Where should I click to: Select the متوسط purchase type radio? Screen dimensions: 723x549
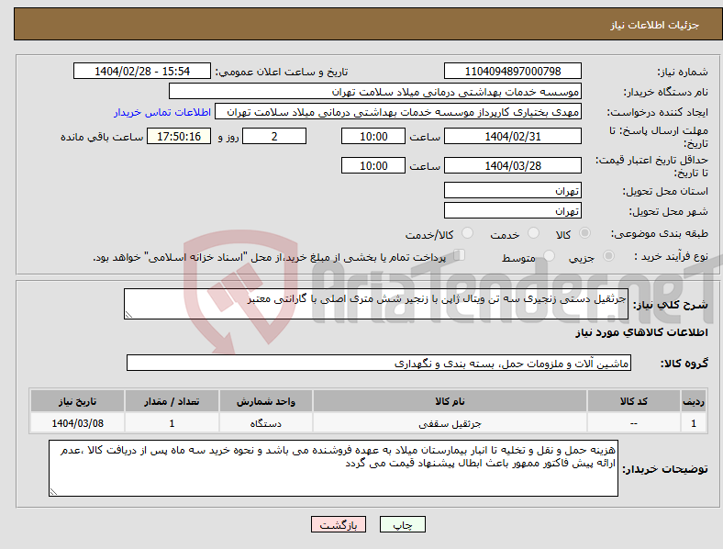pyautogui.click(x=550, y=255)
